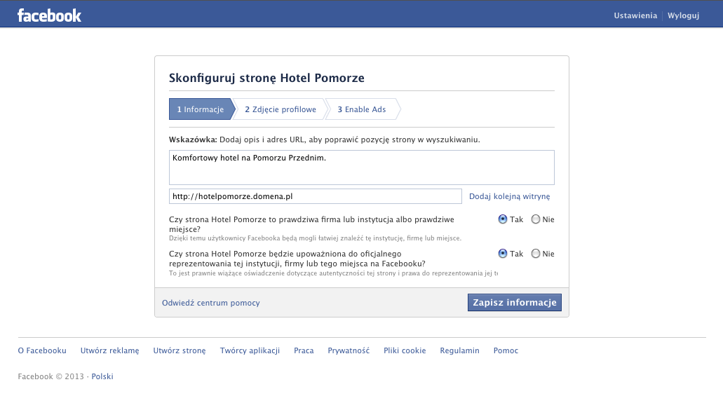Click the Zapisz informacje button
The image size is (723, 403).
coord(515,303)
